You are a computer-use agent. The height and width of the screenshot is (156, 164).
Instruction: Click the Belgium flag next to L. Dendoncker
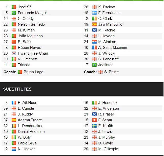(x=14, y=126)
